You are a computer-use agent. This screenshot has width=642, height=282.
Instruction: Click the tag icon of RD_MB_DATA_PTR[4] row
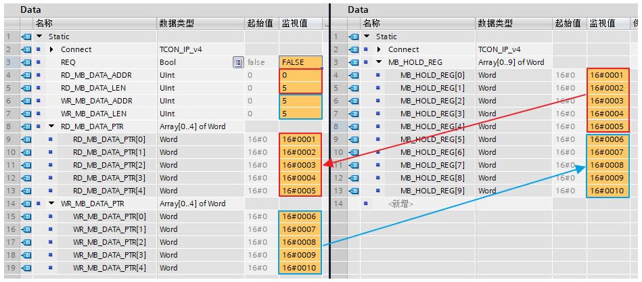click(26, 191)
